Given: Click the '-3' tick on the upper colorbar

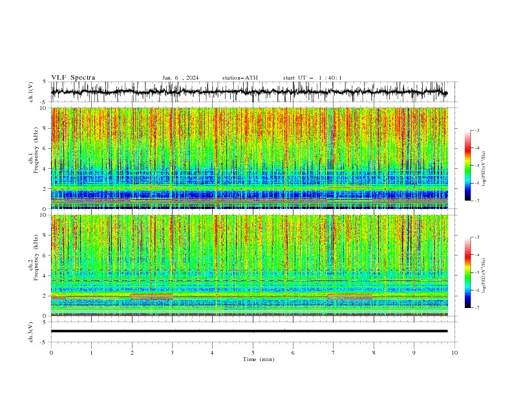Looking at the screenshot, I should click(x=477, y=131).
